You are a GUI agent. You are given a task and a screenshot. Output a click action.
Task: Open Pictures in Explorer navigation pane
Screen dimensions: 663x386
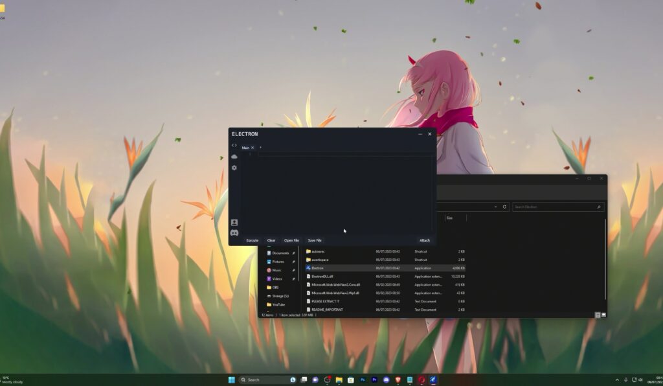click(278, 262)
